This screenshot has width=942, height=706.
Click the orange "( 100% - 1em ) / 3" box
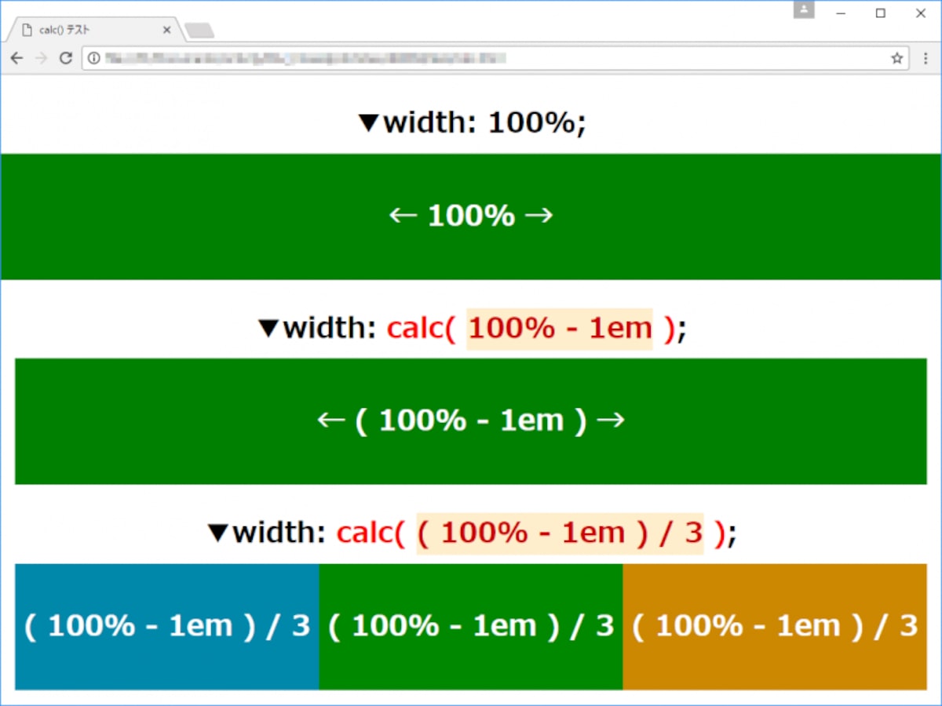775,627
